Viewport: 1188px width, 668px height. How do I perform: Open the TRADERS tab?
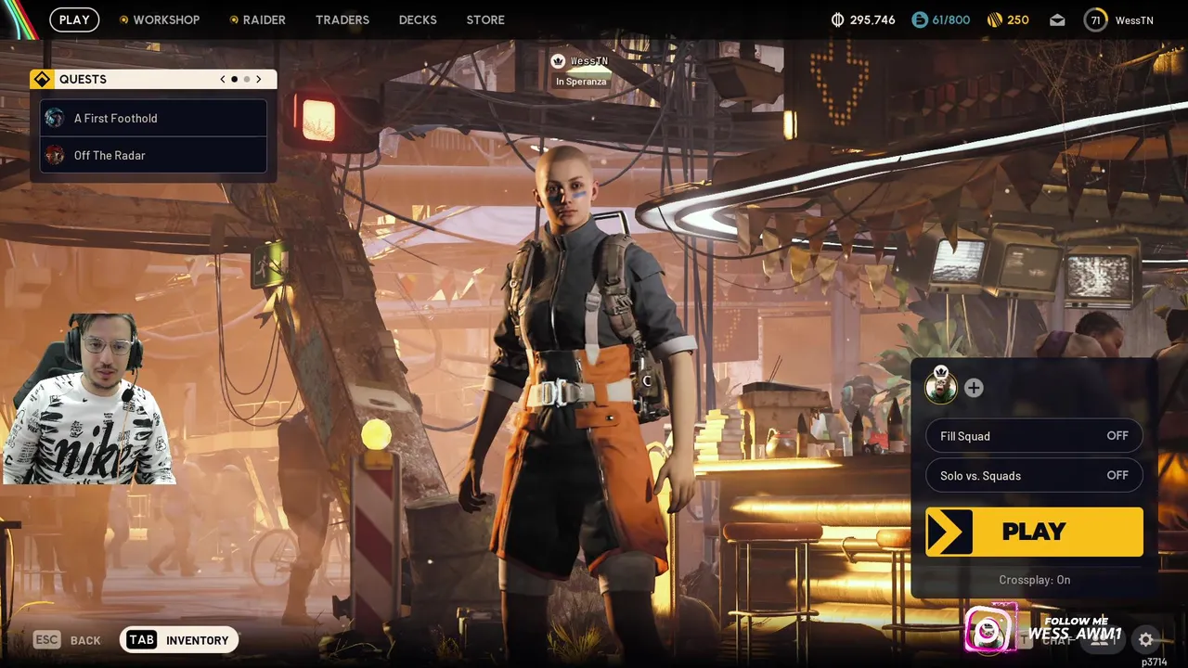point(342,19)
